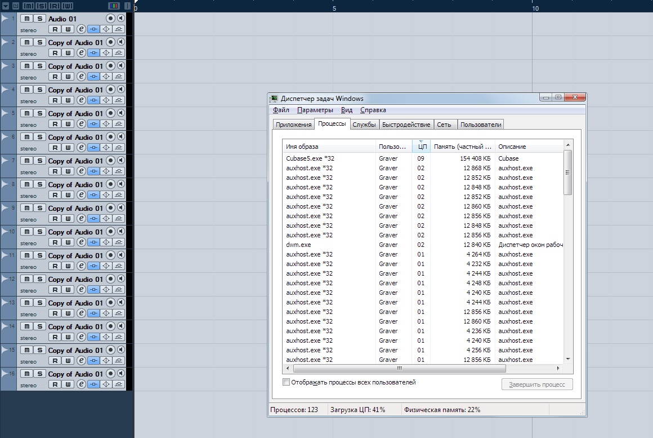The height and width of the screenshot is (438, 653).
Task: Sort processes by 'Имя образа' column header
Action: click(x=329, y=147)
